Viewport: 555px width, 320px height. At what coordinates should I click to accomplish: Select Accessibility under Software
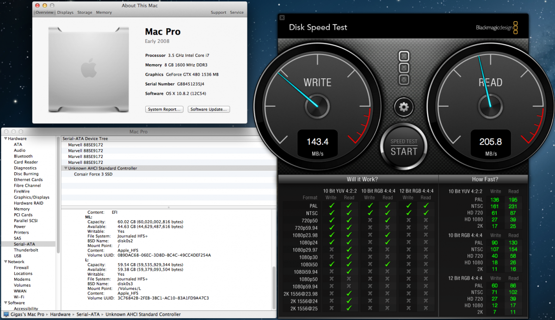[26, 308]
